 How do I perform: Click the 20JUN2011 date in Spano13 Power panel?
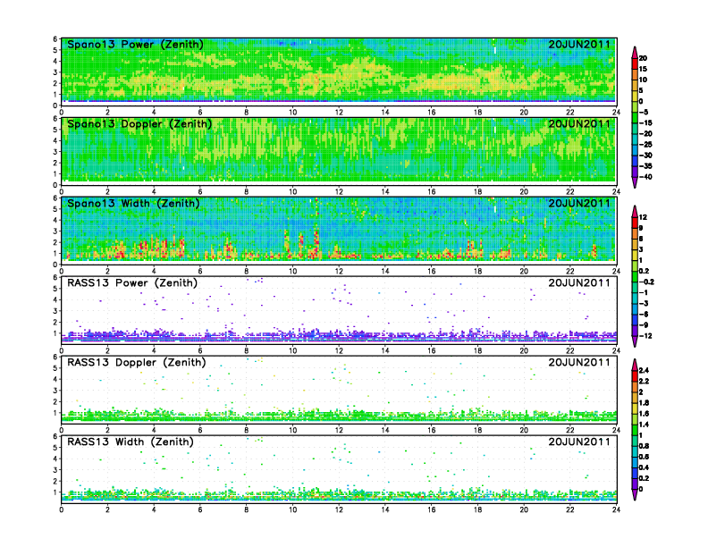[579, 45]
